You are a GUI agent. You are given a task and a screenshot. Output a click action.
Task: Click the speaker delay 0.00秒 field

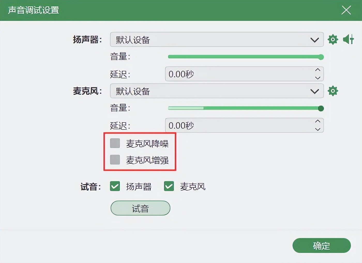point(238,74)
